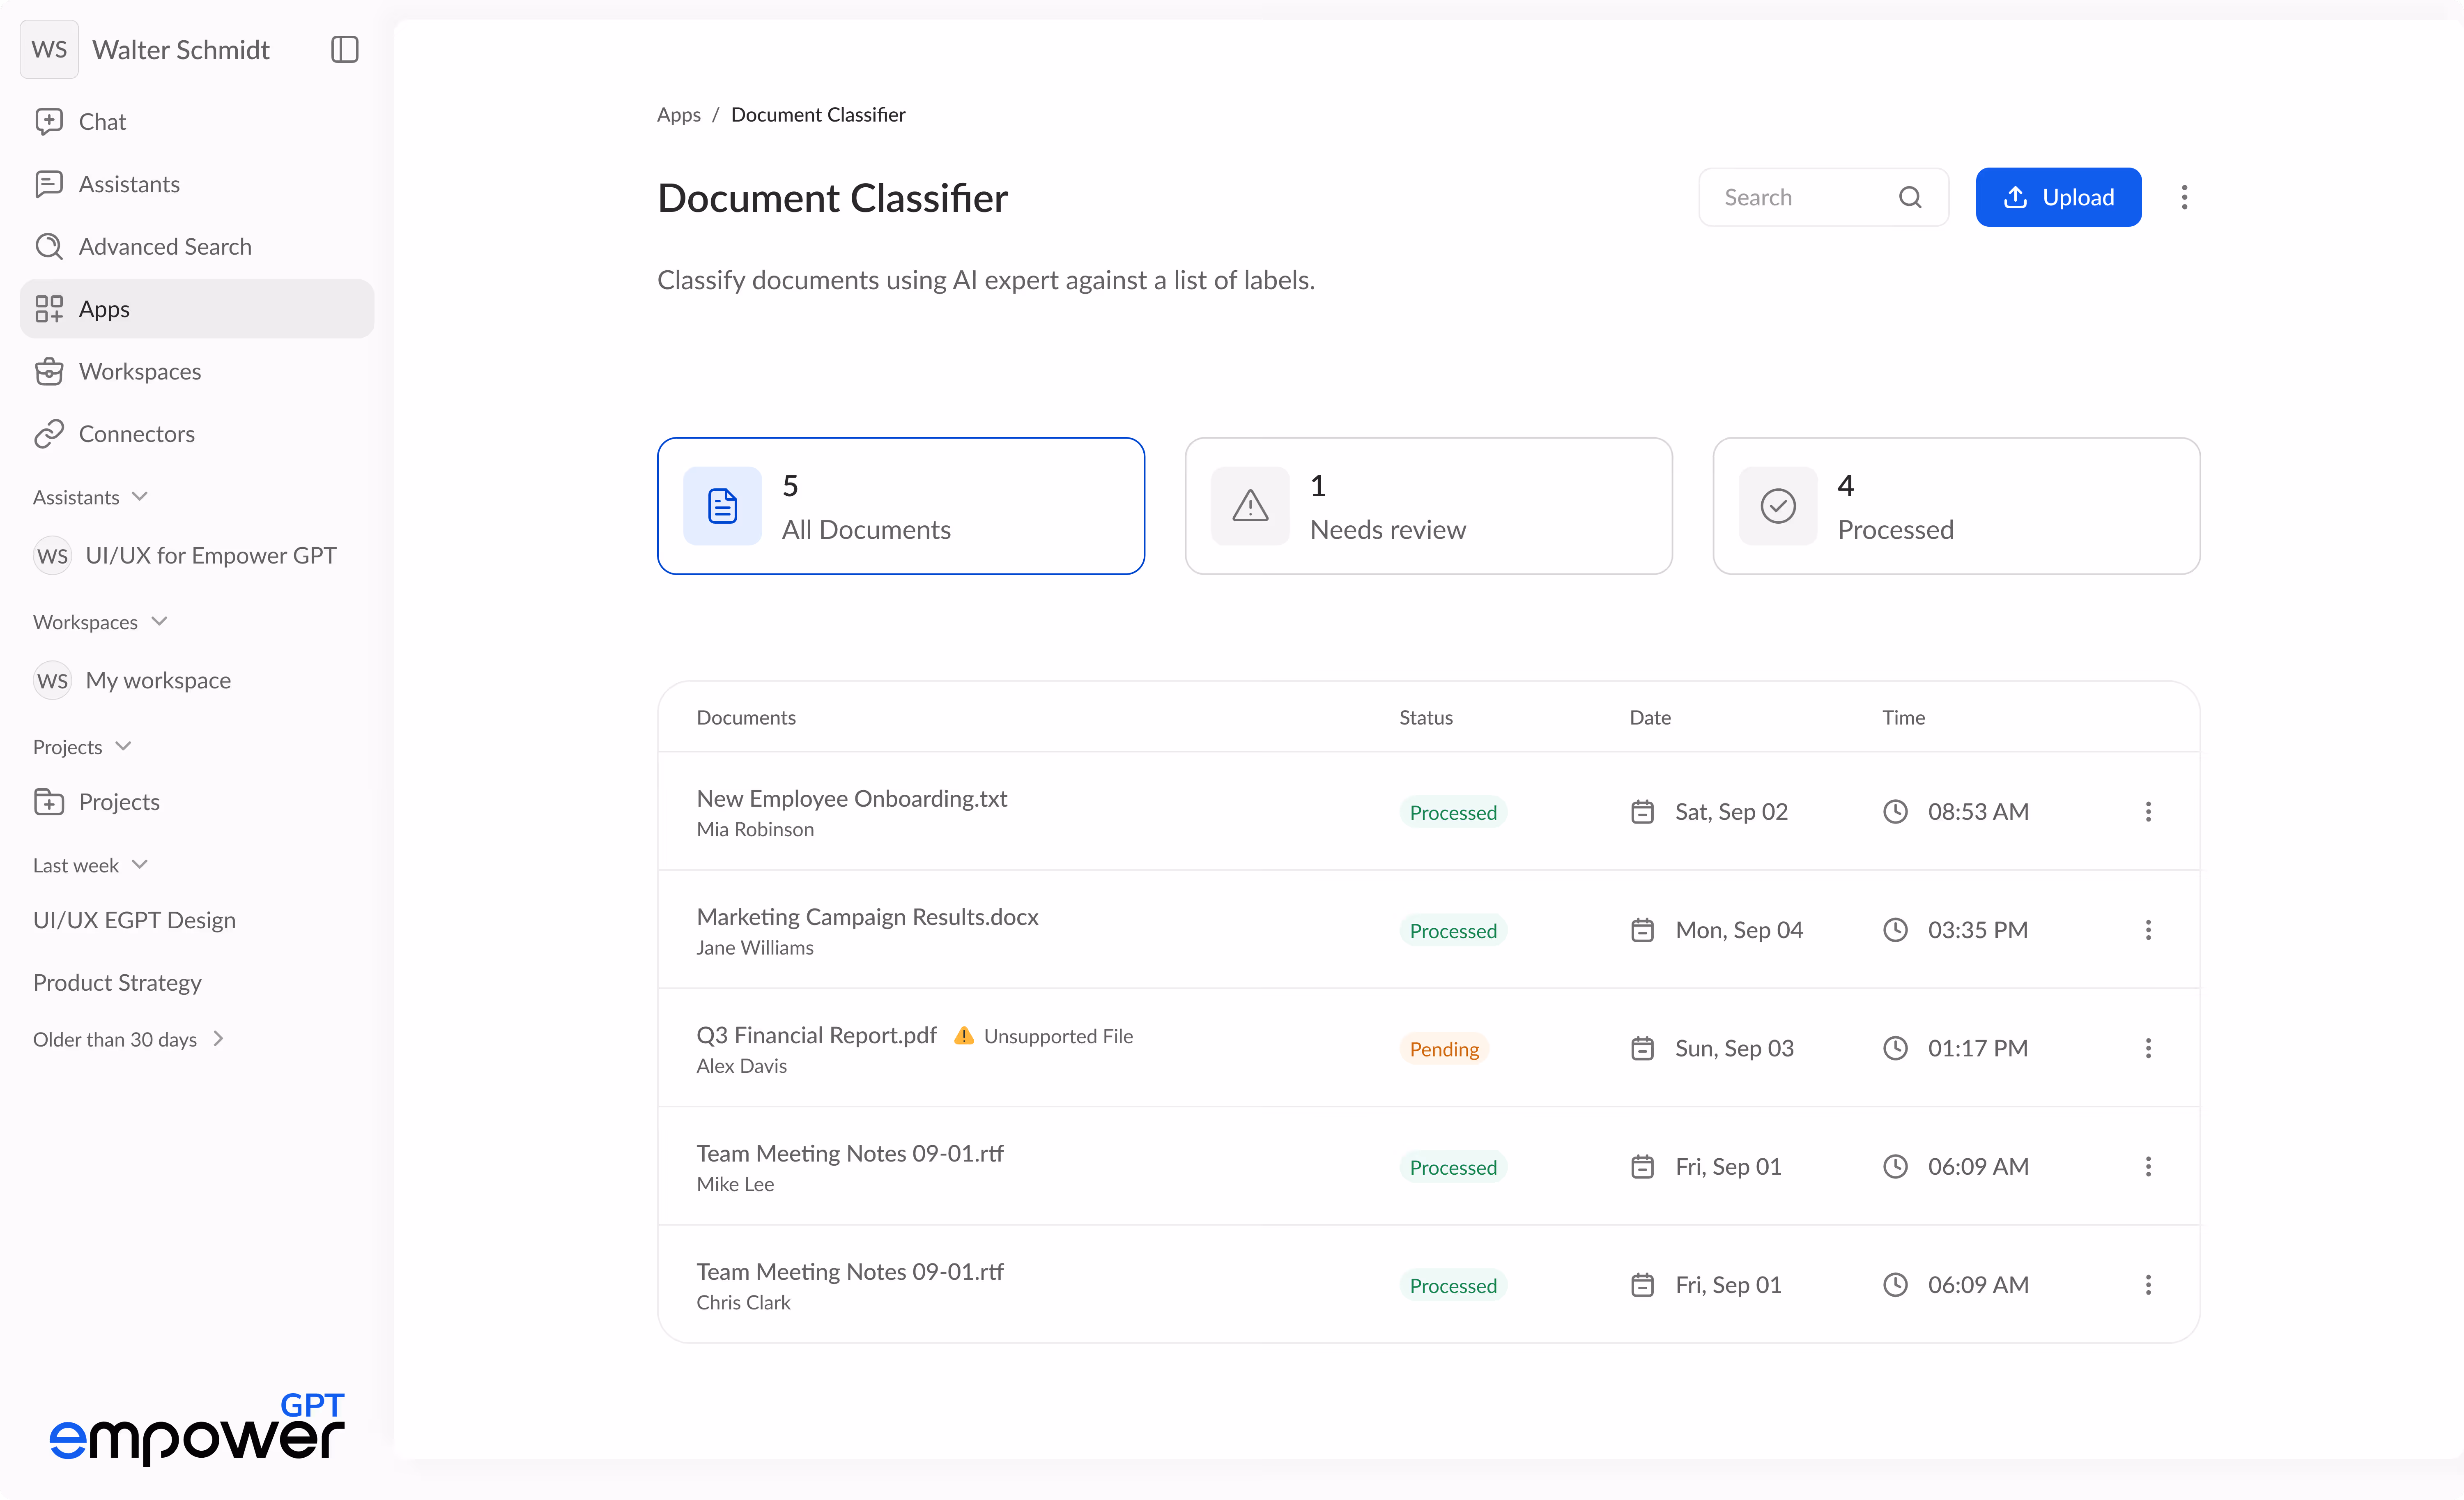This screenshot has height=1500, width=2464.
Task: Collapse the Assistants section chevron
Action: coord(140,497)
